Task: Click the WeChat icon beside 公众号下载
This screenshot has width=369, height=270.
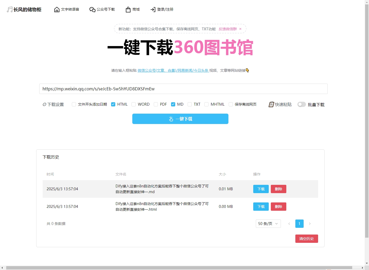Action: [93, 10]
